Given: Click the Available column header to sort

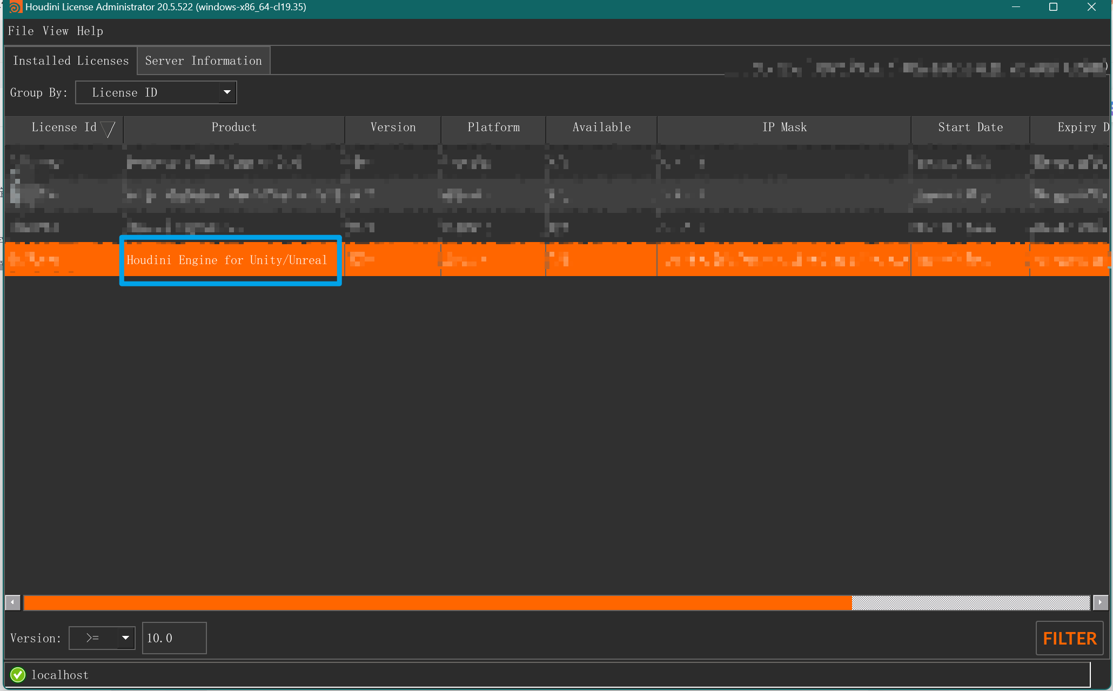Looking at the screenshot, I should coord(601,128).
